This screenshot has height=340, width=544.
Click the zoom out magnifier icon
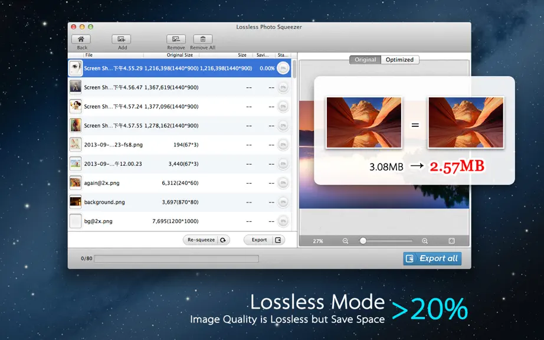(345, 241)
